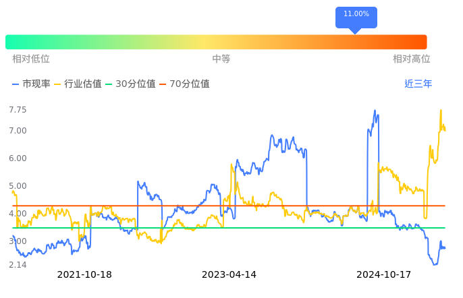Select the 相对高位 label
Screen dimensions: 463x298
(x=411, y=59)
